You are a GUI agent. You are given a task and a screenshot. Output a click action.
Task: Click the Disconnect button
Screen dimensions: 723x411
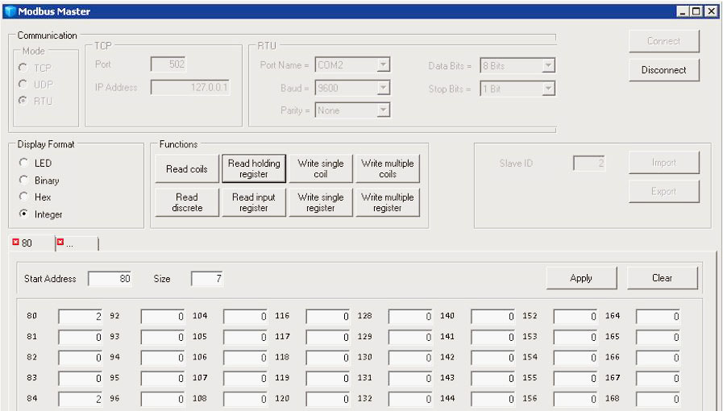664,70
